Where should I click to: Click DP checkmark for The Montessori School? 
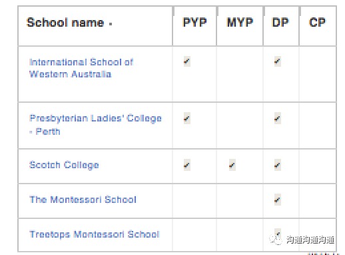coord(278,200)
